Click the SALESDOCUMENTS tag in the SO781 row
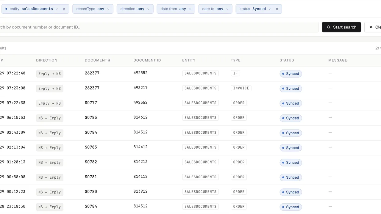381x214 pixels. point(200,177)
